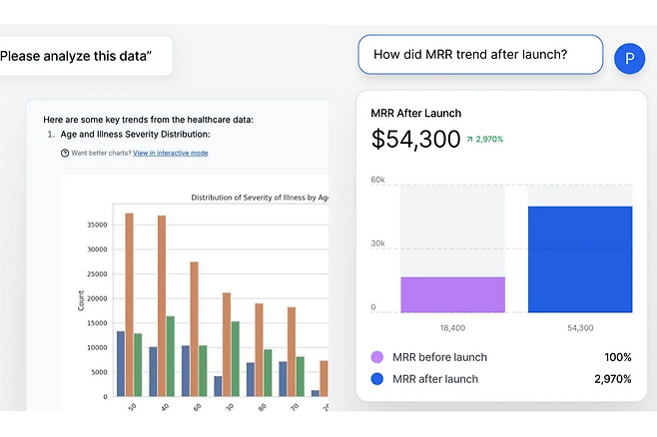This screenshot has width=657, height=437.
Task: Click the 2,970% value in the legend row
Action: (612, 379)
